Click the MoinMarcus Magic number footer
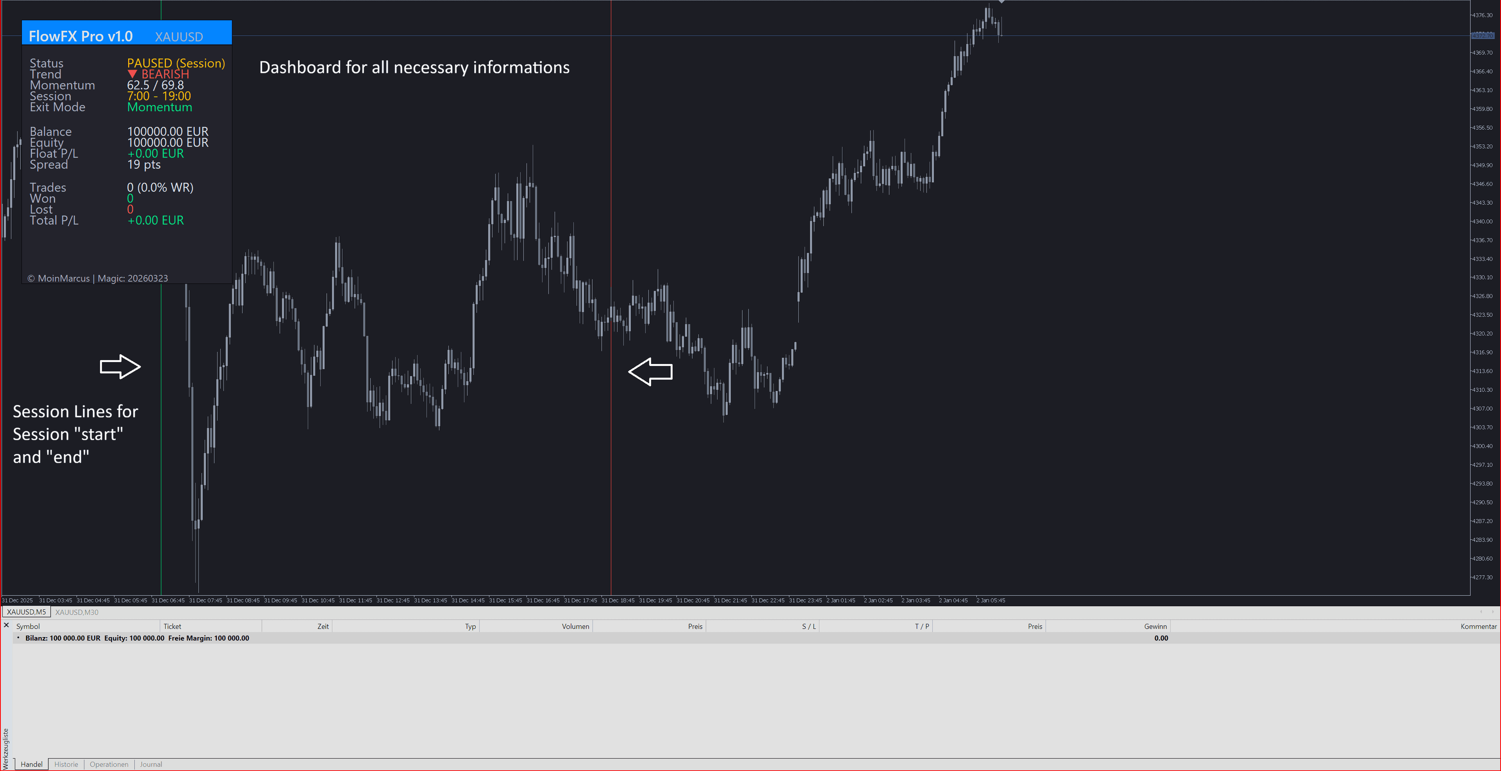The image size is (1501, 771). coord(98,278)
